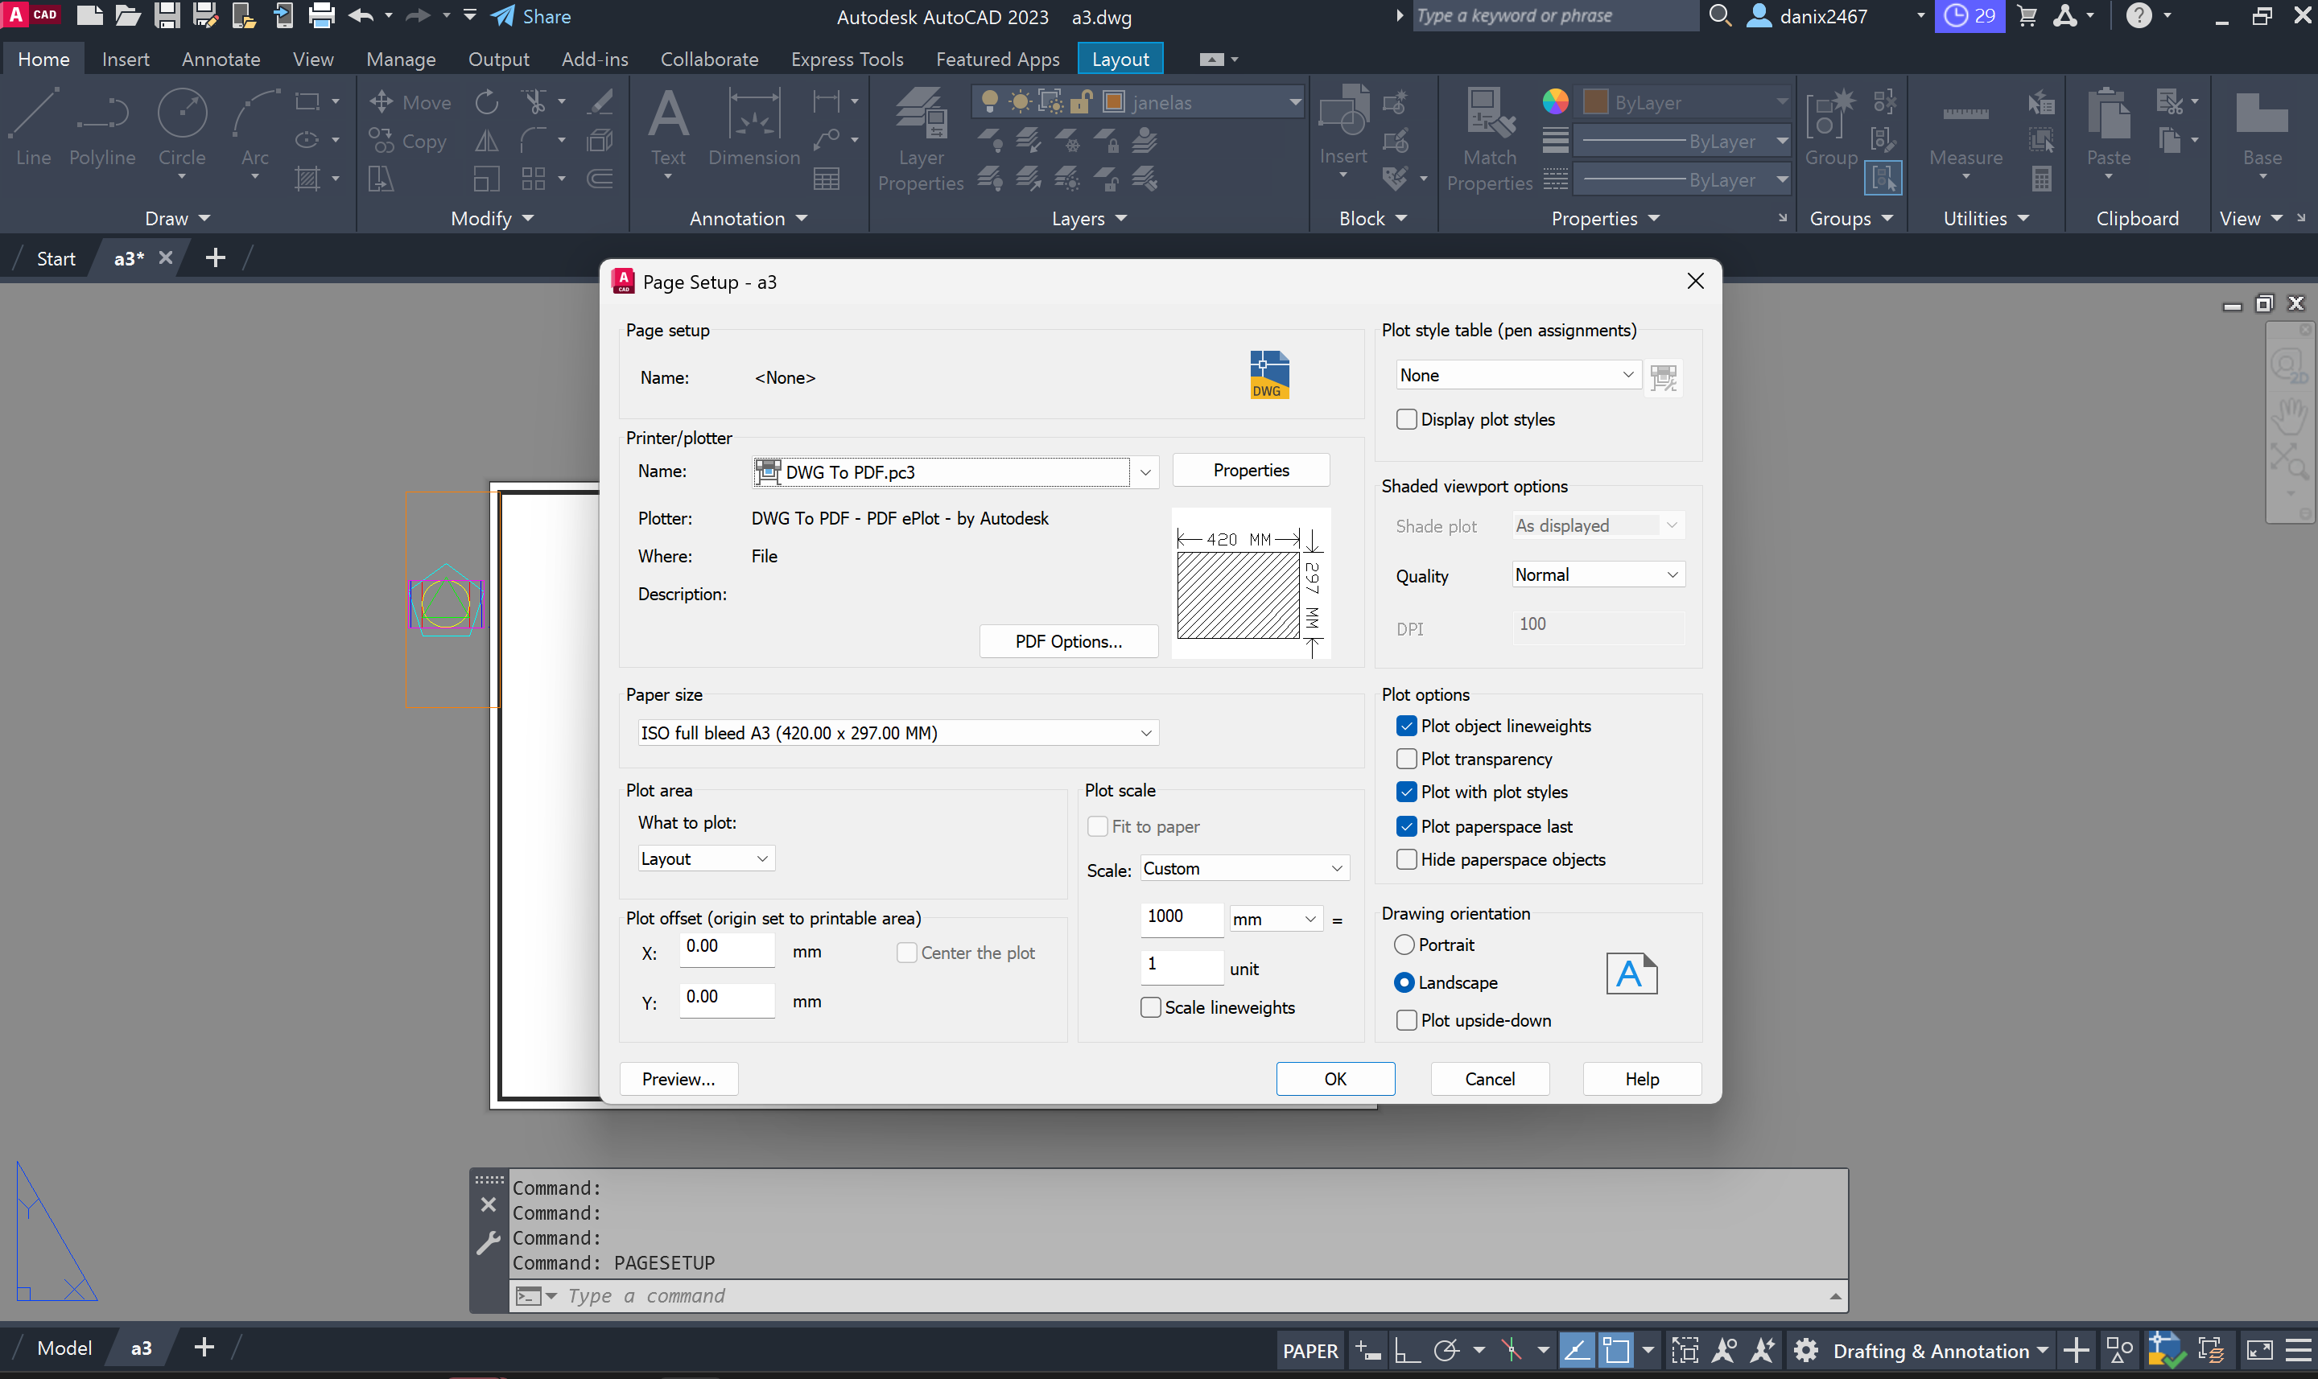The image size is (2318, 1379).
Task: Check Display plot styles option
Action: (x=1406, y=419)
